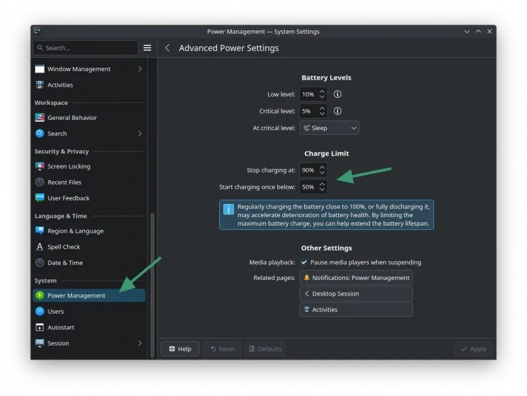The width and height of the screenshot is (527, 396).
Task: Expand the Search sidebar chevron
Action: pyautogui.click(x=140, y=134)
